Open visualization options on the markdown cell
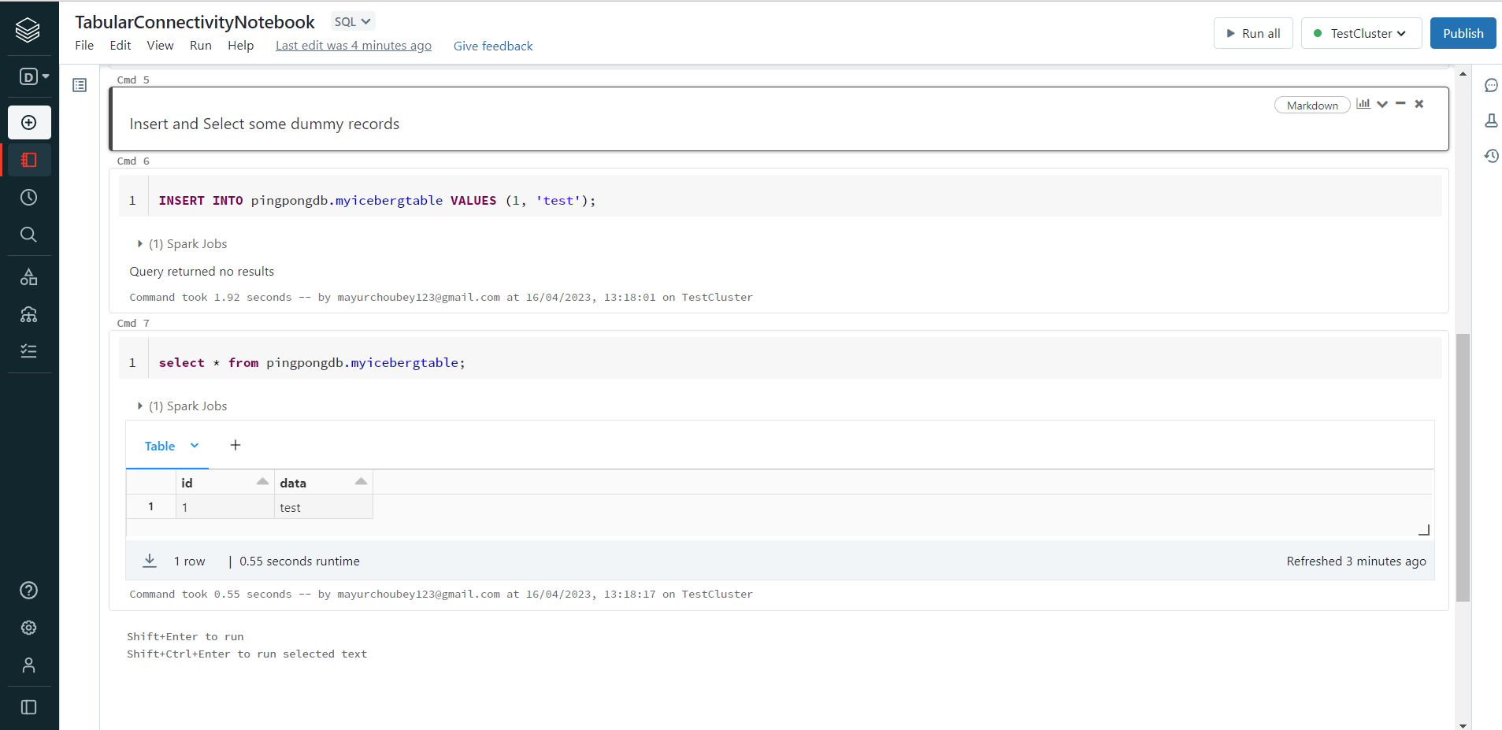The width and height of the screenshot is (1502, 730). coord(1365,103)
